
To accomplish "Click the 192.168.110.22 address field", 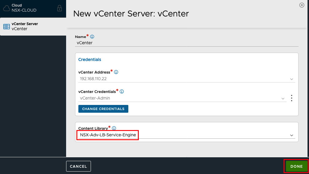I will tap(187, 79).
